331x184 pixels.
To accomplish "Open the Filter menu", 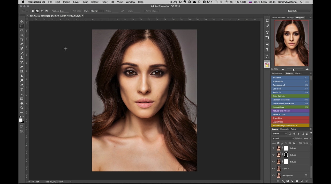I will 104,2.
